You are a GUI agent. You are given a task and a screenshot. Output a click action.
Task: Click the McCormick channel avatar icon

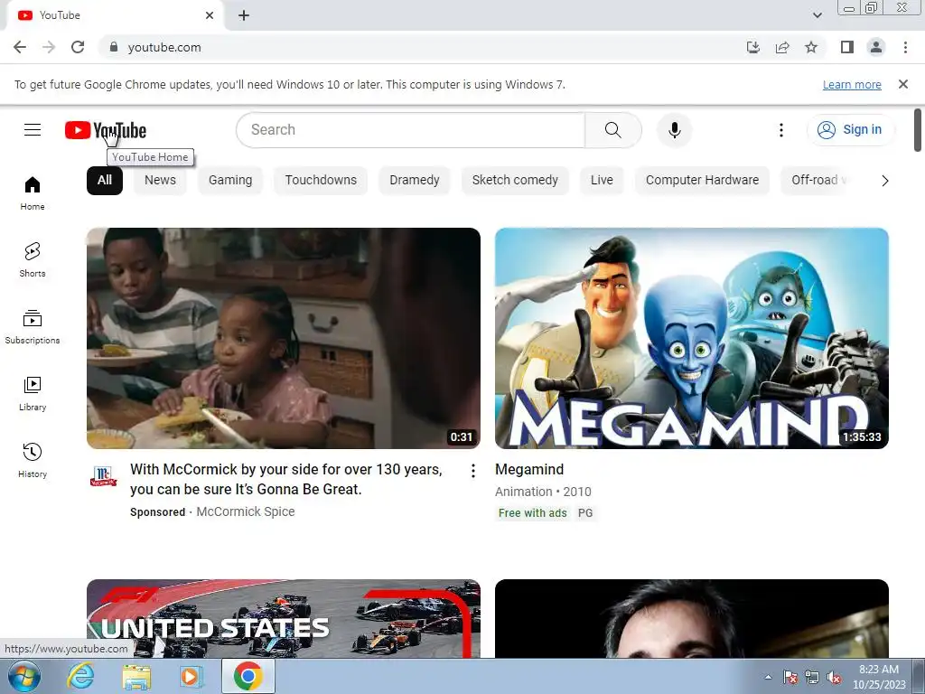click(103, 475)
